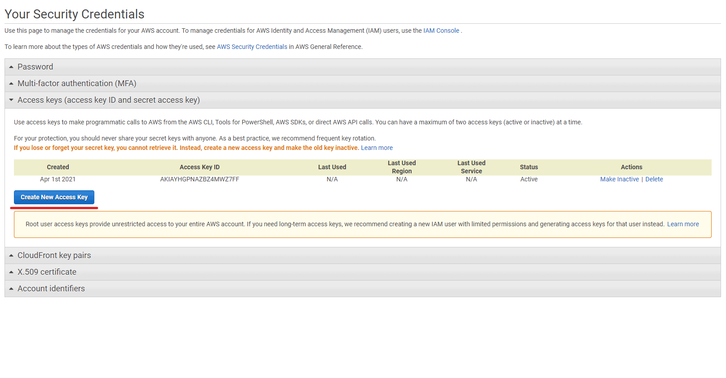Click the Your Security Credentials page title
This screenshot has width=726, height=378.
coord(75,14)
